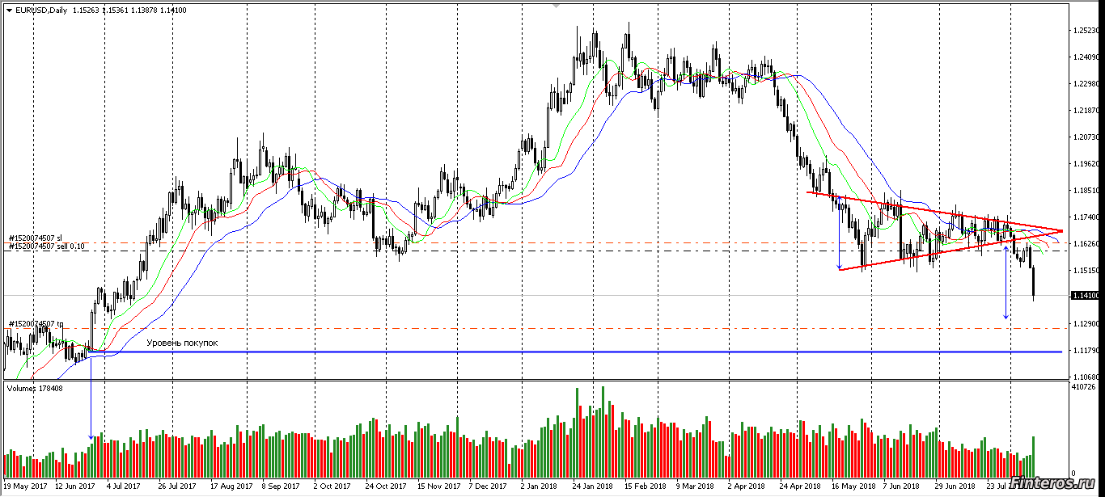Select the take profit label #1520074507 tp
1105x497 pixels.
(36, 324)
